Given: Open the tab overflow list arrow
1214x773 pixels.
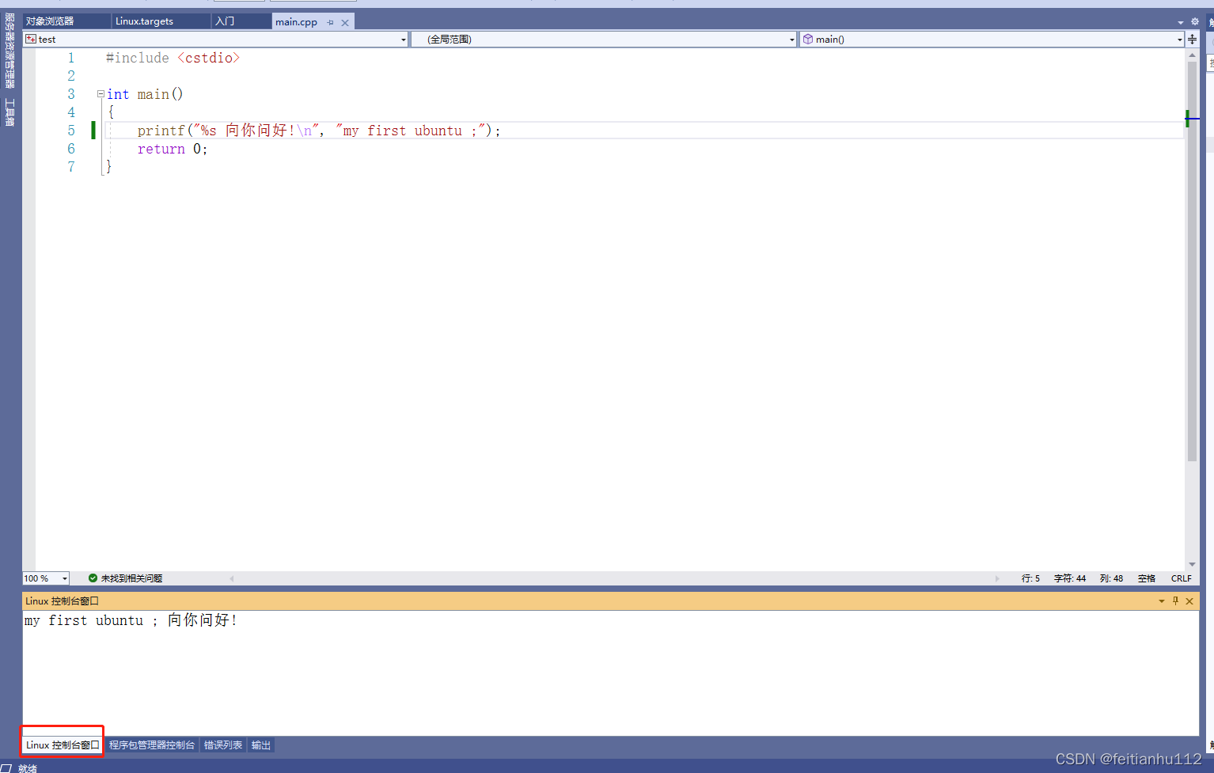Looking at the screenshot, I should tap(1181, 22).
